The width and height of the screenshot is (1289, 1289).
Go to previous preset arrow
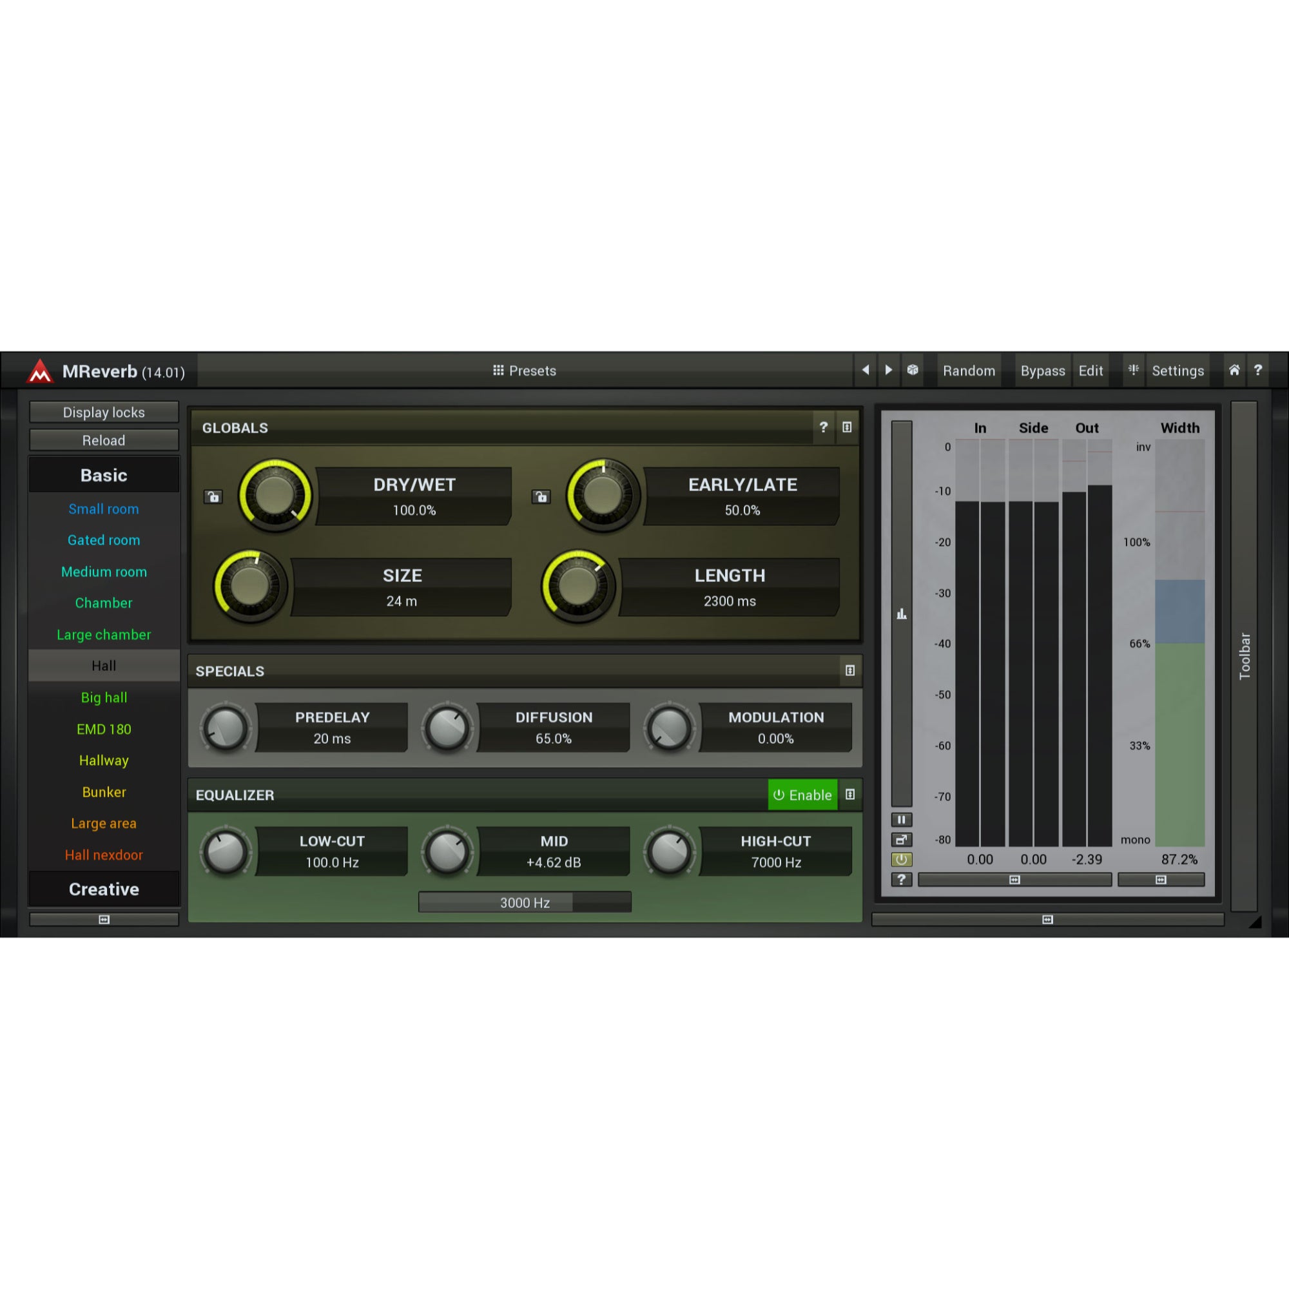[x=866, y=371]
